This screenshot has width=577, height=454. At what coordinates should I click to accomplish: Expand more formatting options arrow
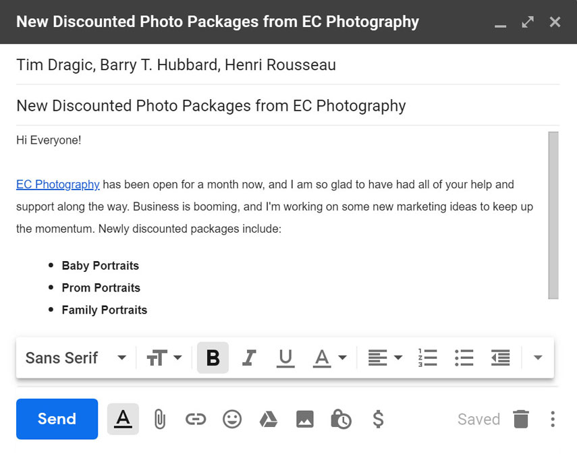(537, 358)
